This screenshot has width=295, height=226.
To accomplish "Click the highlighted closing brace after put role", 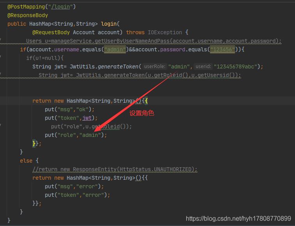I will pyautogui.click(x=34, y=144).
